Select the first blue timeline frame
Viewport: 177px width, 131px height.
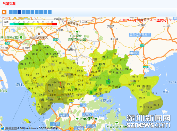(11, 12)
